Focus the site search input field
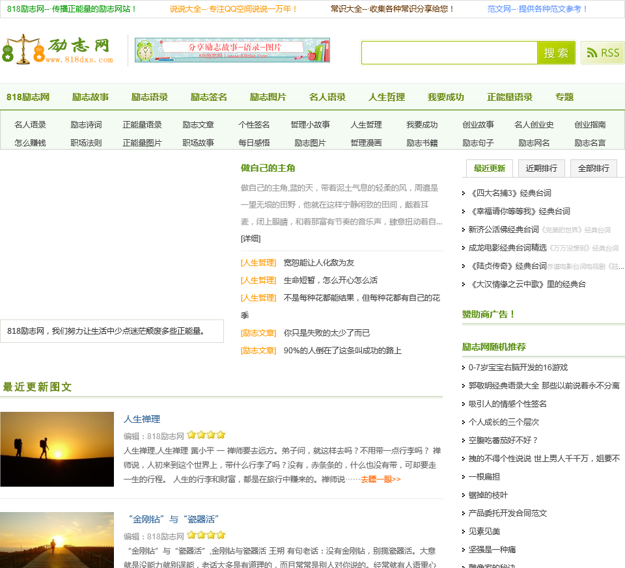 (449, 53)
